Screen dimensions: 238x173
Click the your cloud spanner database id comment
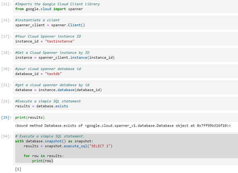click(x=48, y=69)
